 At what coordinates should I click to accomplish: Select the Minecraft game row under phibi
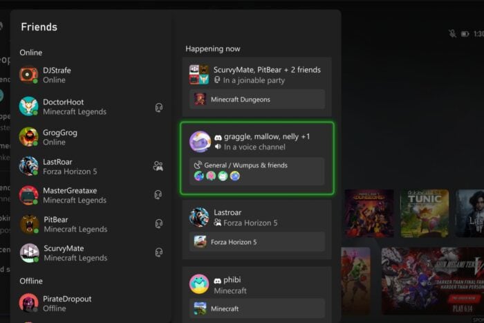(257, 308)
